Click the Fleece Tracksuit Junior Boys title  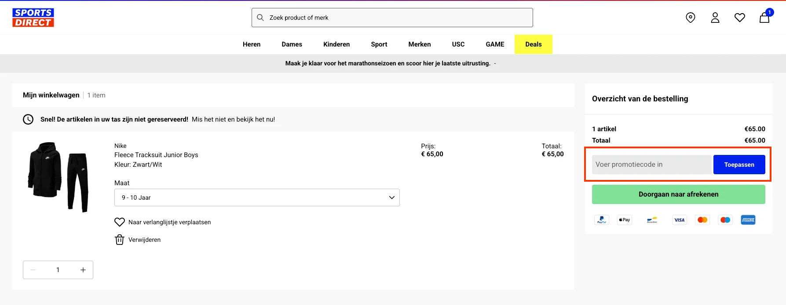click(x=156, y=155)
